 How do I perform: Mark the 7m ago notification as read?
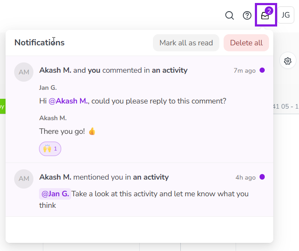(x=262, y=70)
